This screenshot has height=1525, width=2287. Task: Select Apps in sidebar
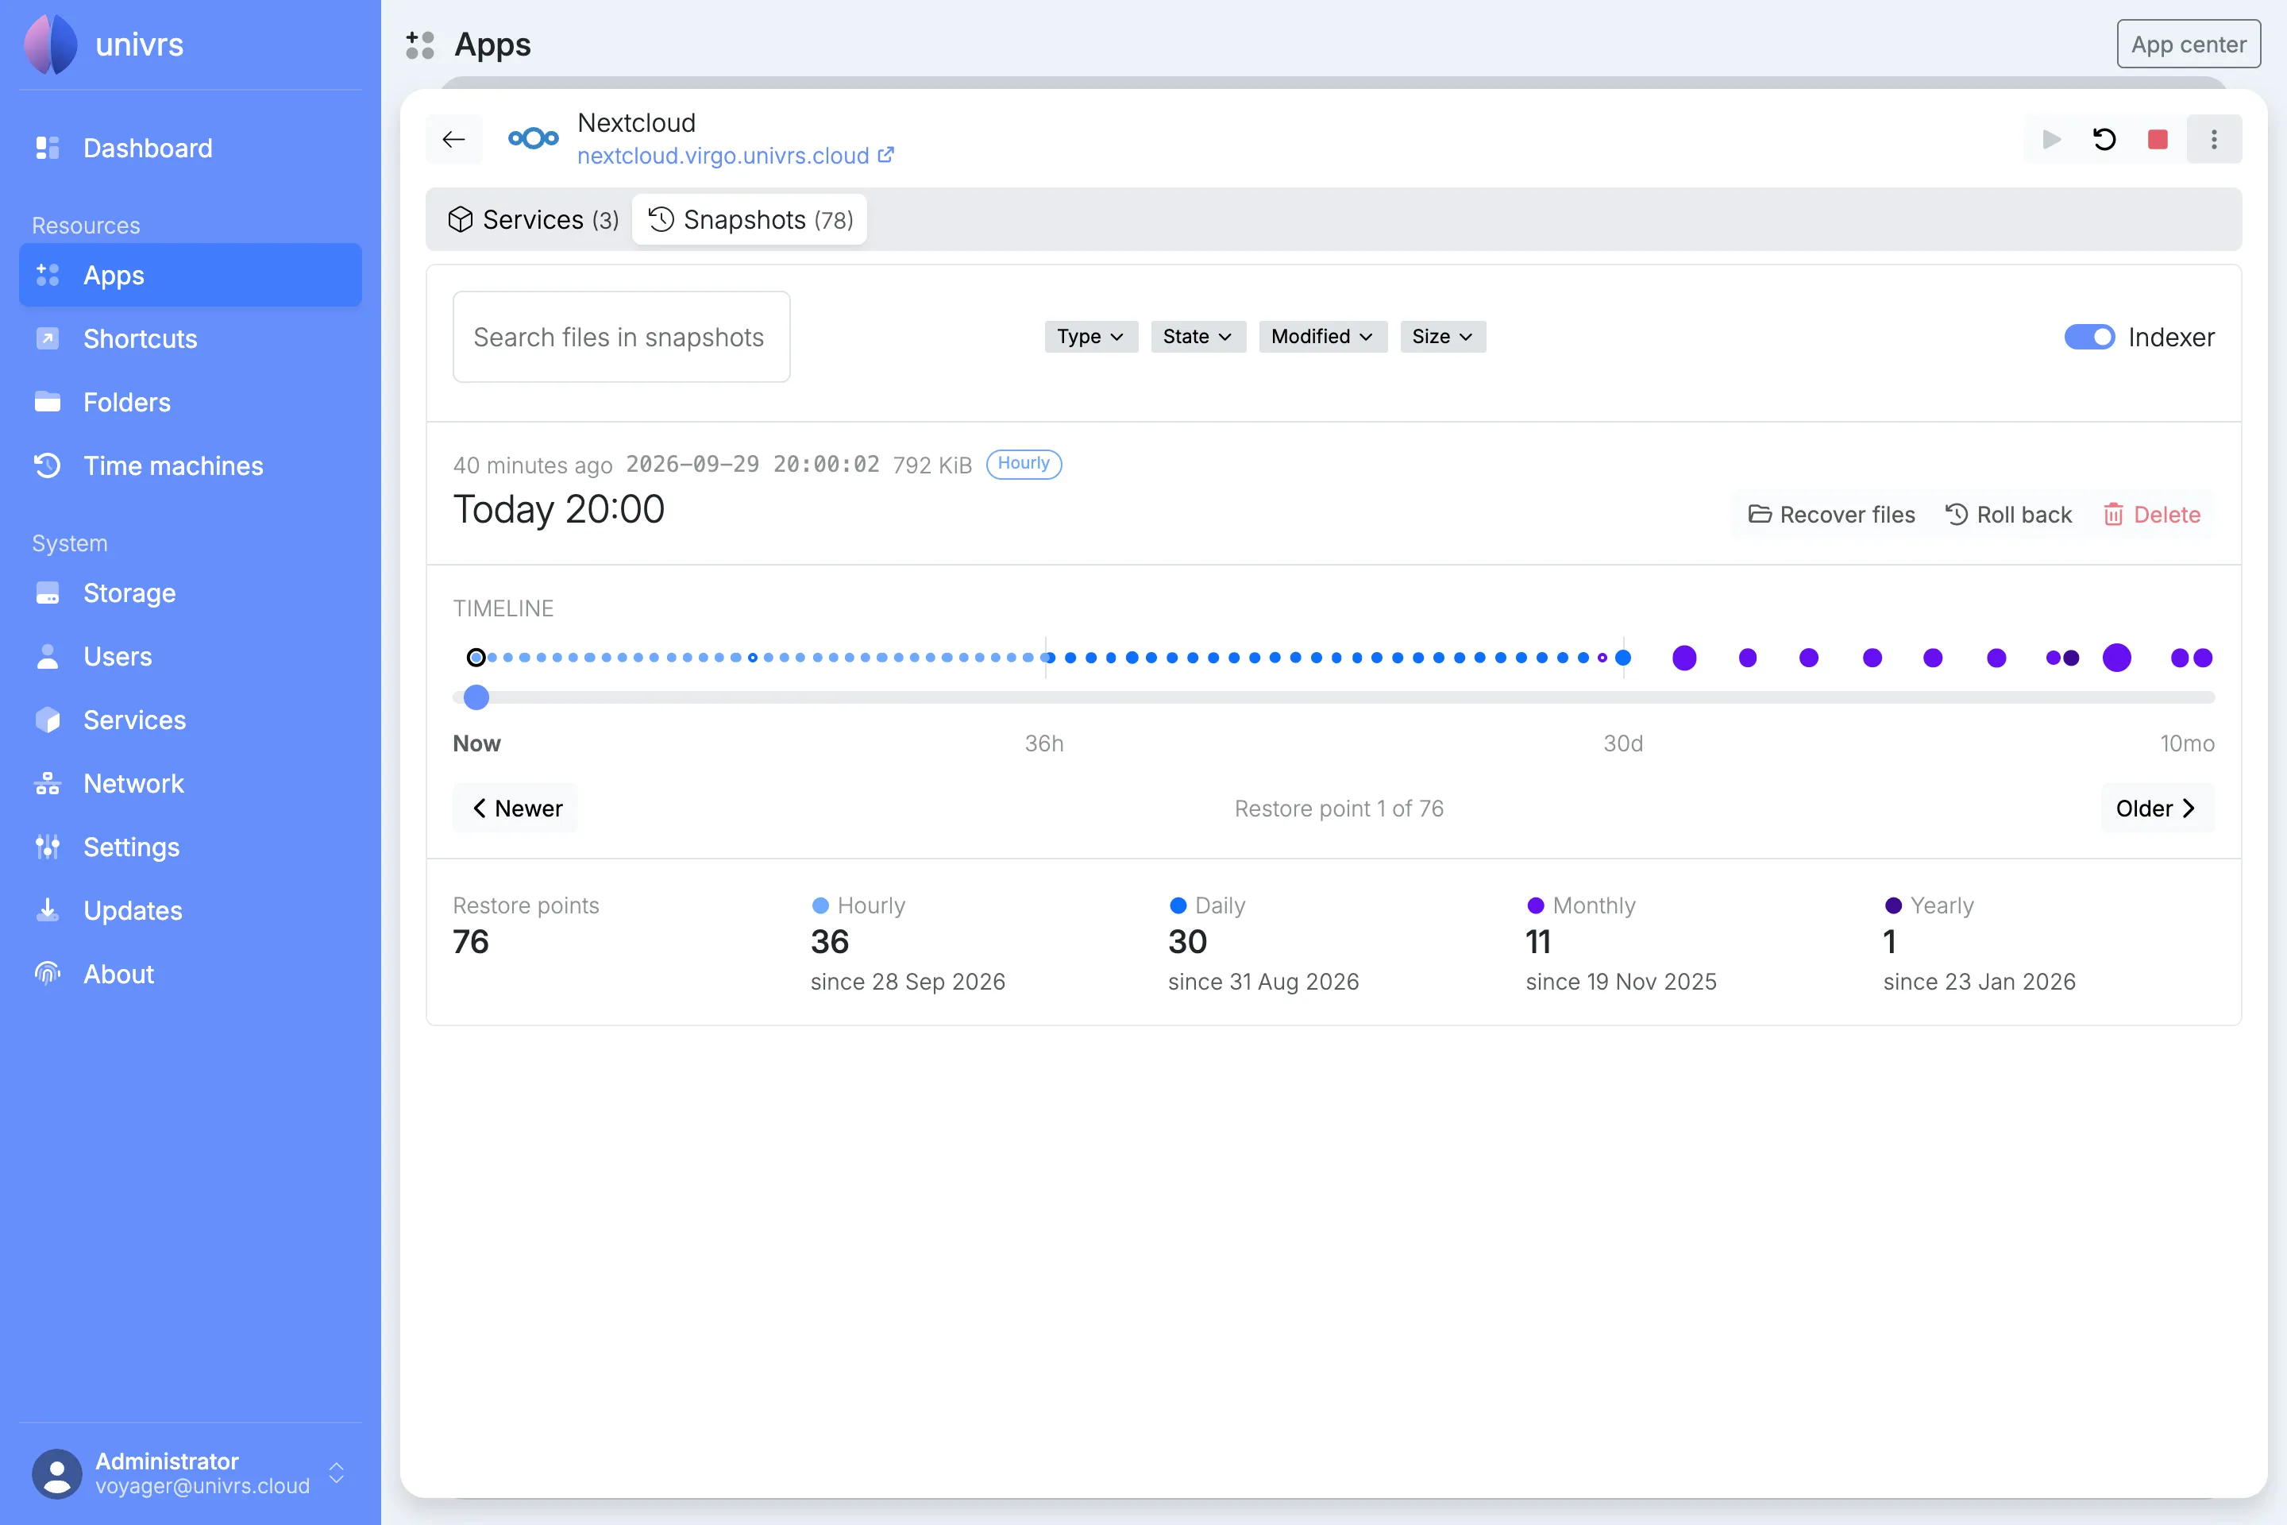191,276
